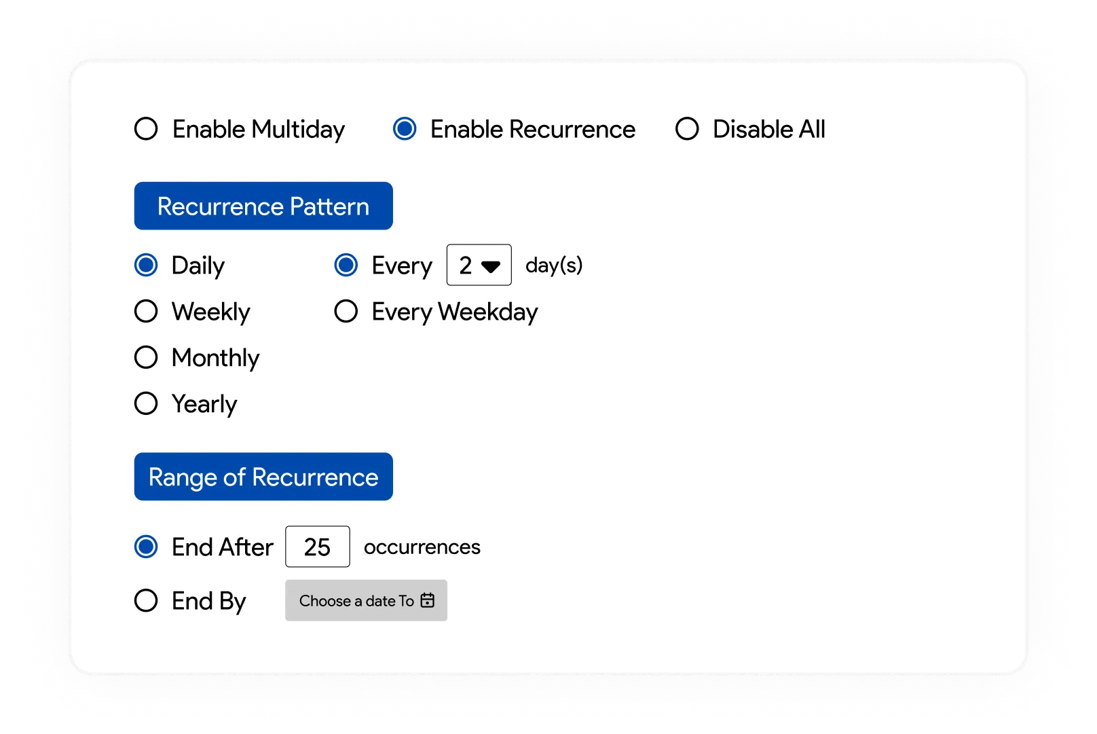The image size is (1097, 734).
Task: Choose the Disable All radio button
Action: (687, 129)
